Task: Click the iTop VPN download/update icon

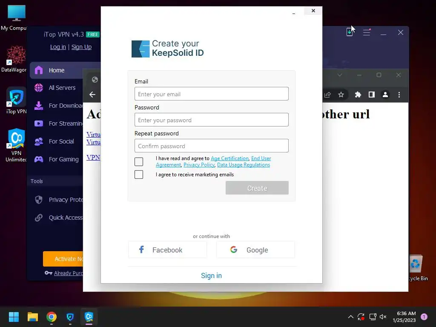Action: pos(350,32)
